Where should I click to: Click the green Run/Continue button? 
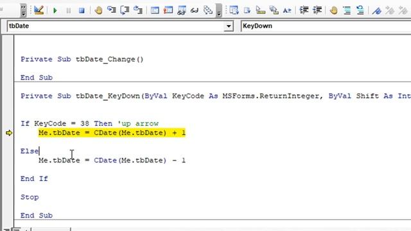point(55,10)
